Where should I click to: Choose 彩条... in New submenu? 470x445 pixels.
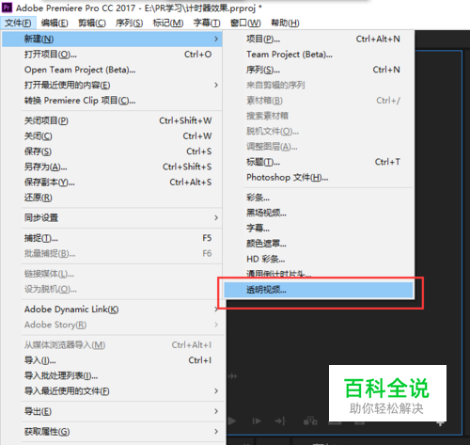[319, 198]
